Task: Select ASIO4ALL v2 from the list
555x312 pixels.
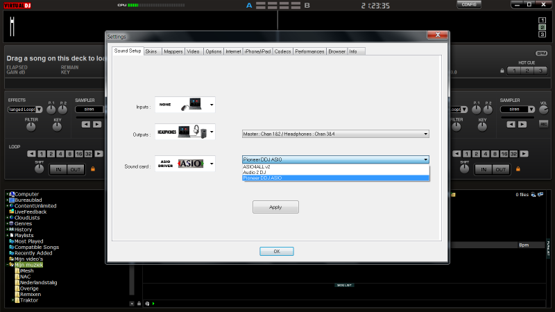Action: tap(336, 166)
